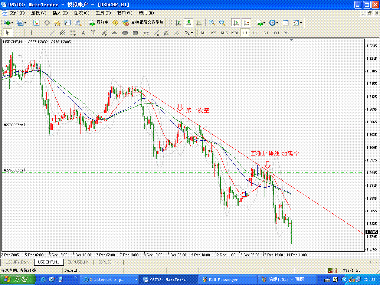Open the Window menu (窗口)
The width and height of the screenshot is (380, 285).
(125, 13)
